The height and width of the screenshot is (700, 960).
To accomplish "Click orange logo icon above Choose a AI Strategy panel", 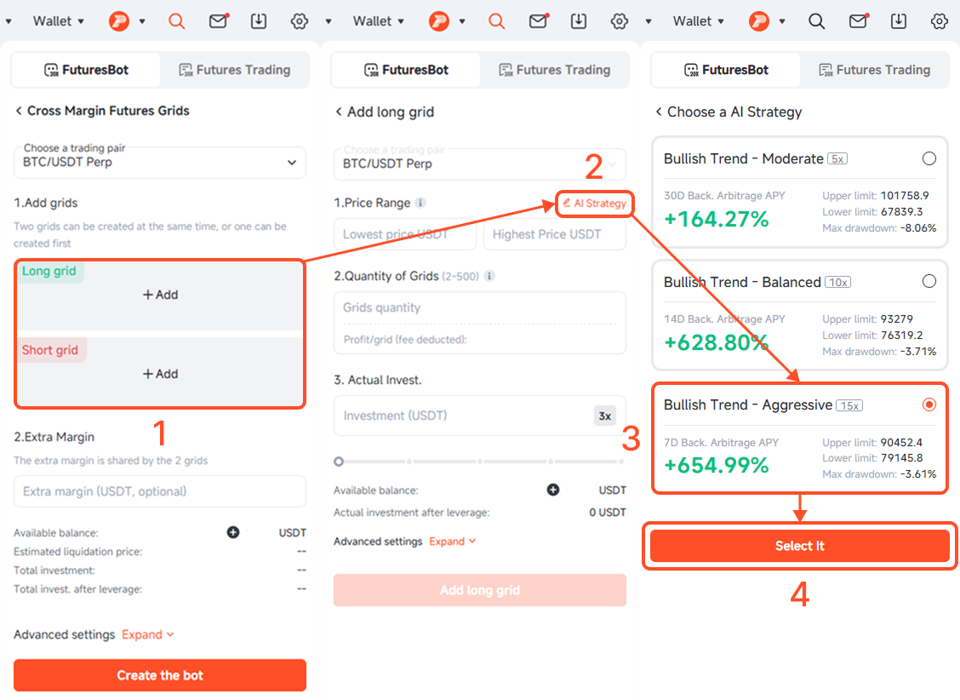I will 759,21.
